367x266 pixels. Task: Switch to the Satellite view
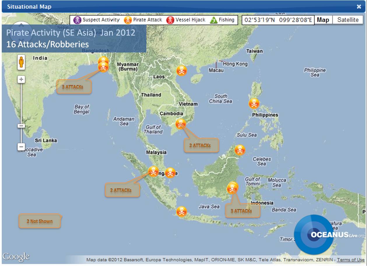coord(348,20)
